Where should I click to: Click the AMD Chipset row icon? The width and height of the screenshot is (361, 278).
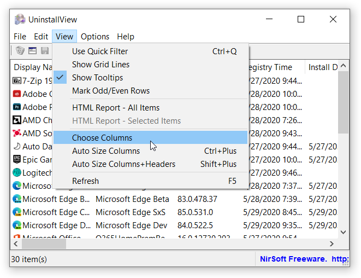pos(17,120)
